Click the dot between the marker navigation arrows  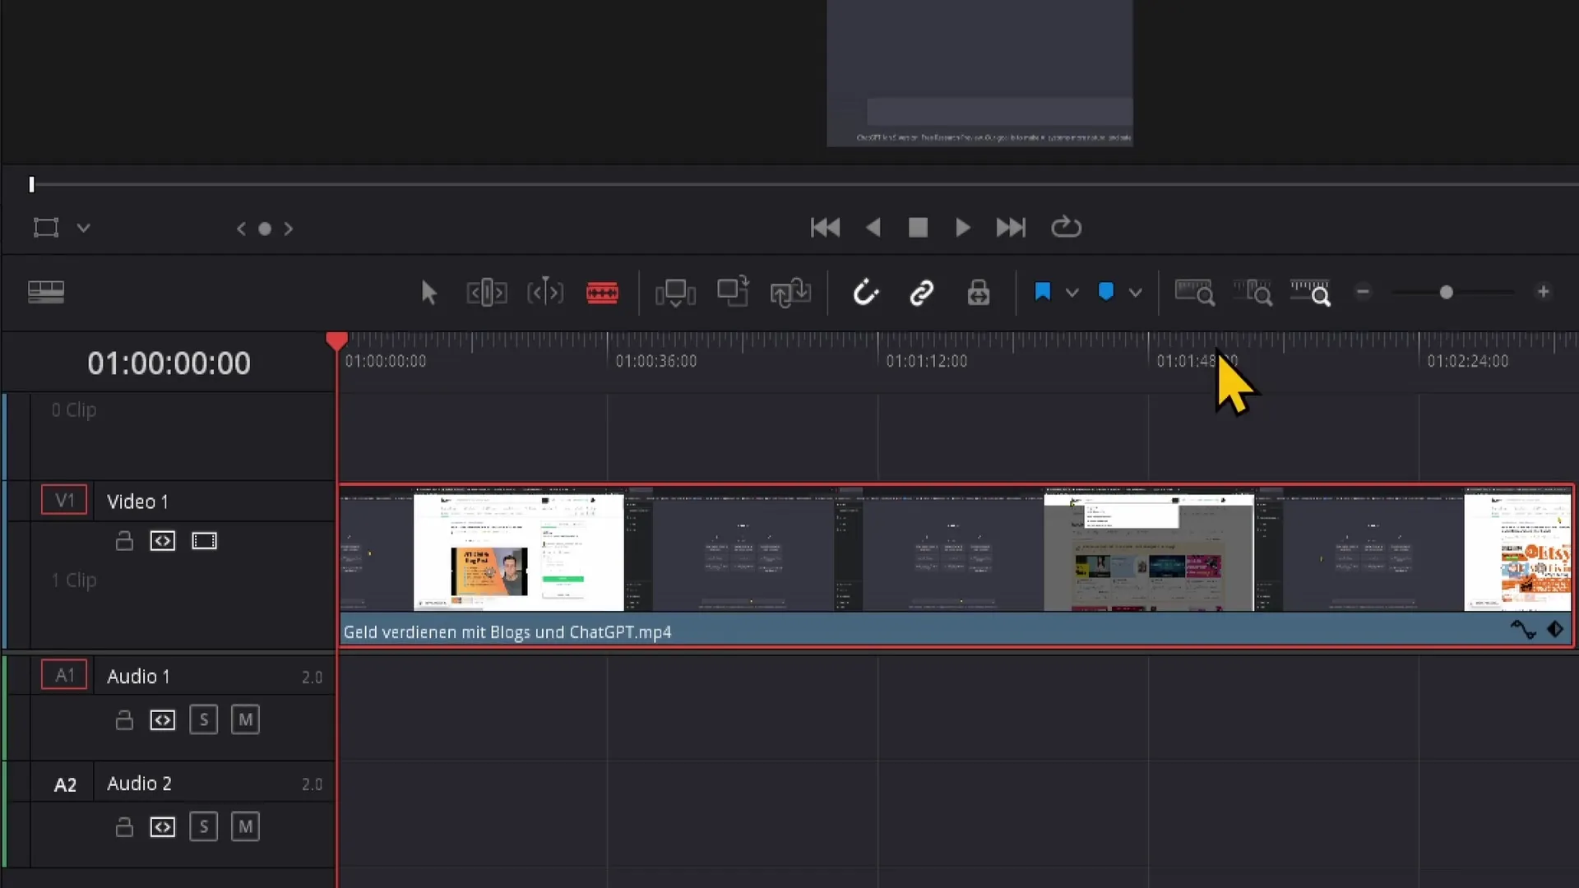pos(265,229)
